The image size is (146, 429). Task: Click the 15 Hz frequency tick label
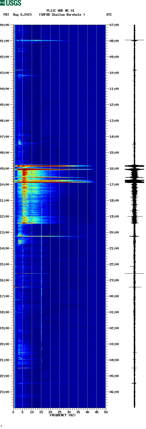pos(41,412)
